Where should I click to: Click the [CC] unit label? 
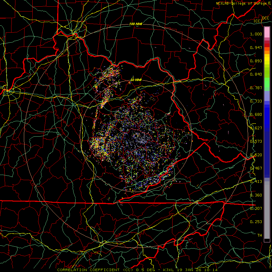(x=258, y=21)
